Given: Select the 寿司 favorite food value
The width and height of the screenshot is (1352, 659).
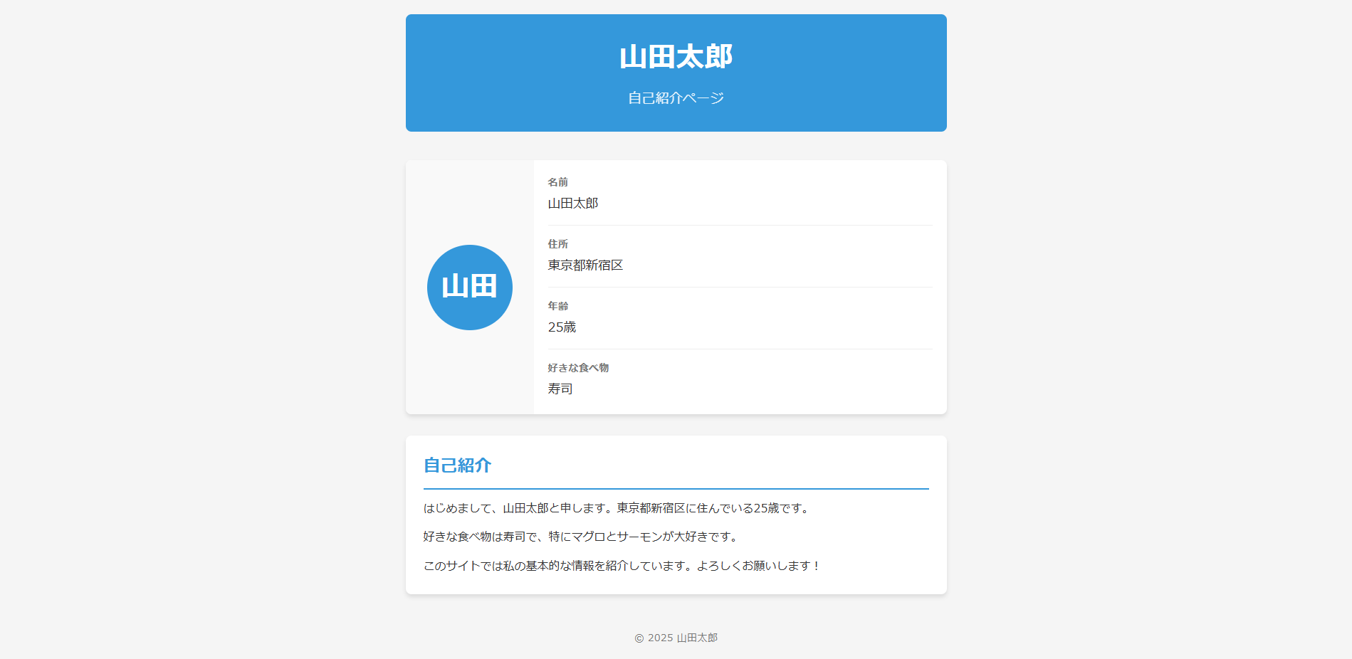Looking at the screenshot, I should [560, 389].
